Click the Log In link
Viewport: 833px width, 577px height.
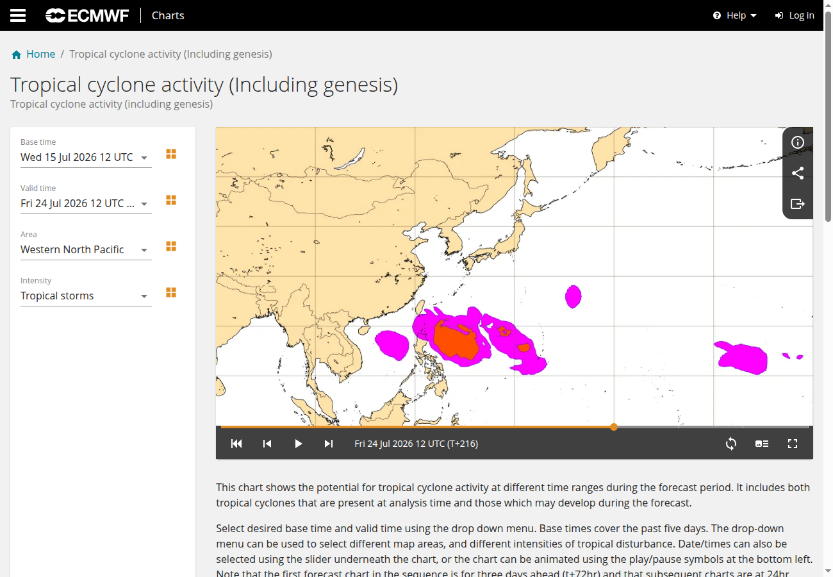coord(795,15)
